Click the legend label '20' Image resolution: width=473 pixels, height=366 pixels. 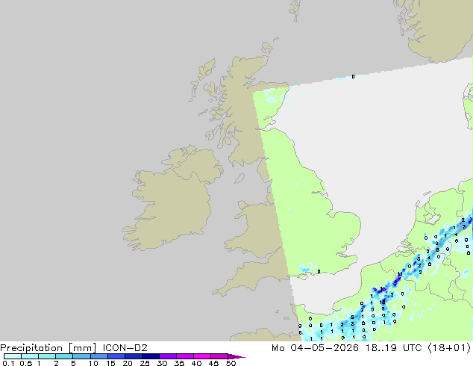point(128,363)
